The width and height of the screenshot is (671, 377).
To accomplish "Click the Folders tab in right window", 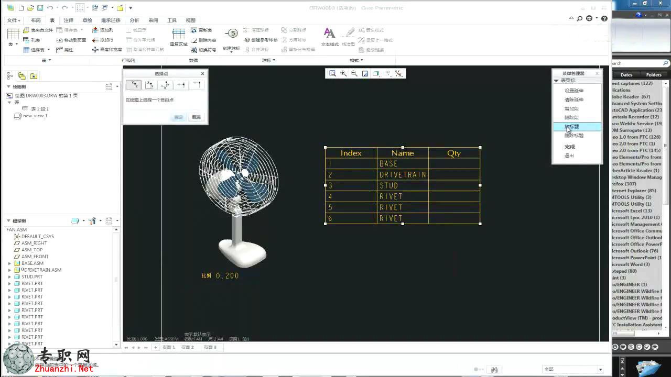I will [654, 75].
